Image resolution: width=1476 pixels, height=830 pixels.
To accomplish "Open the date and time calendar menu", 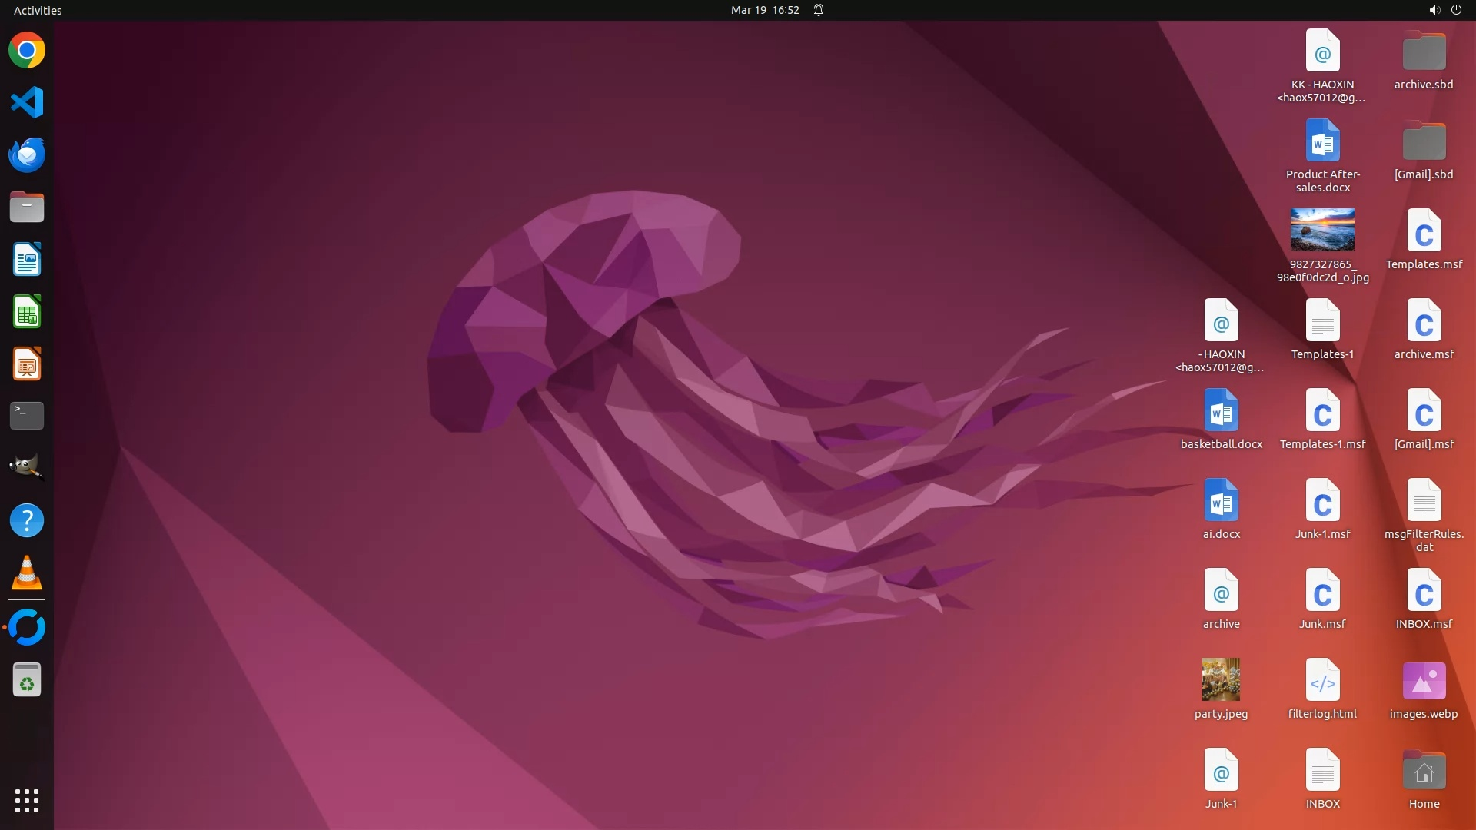I will point(764,10).
